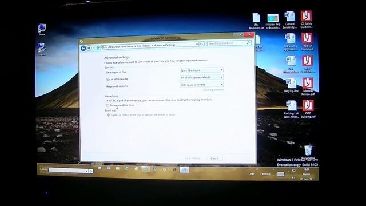Click the taskbar clock showing 10:17
366x206 pixels.
[307, 174]
